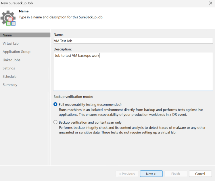Focus the Name field containing VM Test Job

(133, 41)
